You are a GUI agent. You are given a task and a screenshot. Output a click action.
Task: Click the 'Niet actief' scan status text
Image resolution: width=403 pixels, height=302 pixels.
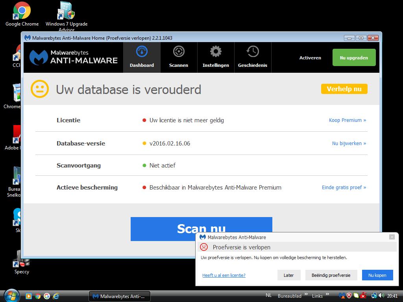coord(163,166)
